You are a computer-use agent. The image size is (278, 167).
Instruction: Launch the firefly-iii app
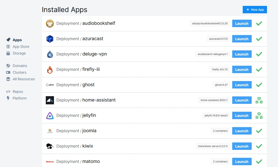[x=242, y=70]
